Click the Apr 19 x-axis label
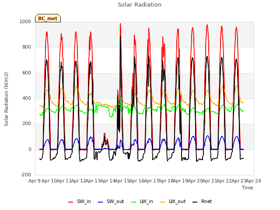The height and width of the screenshot is (210, 280). tap(180, 181)
